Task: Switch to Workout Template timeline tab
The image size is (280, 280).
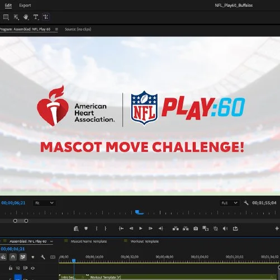Action: 145,241
